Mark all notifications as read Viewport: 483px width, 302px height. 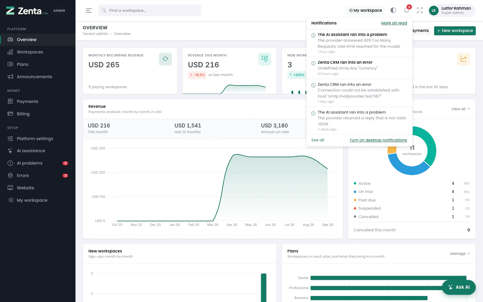(394, 23)
